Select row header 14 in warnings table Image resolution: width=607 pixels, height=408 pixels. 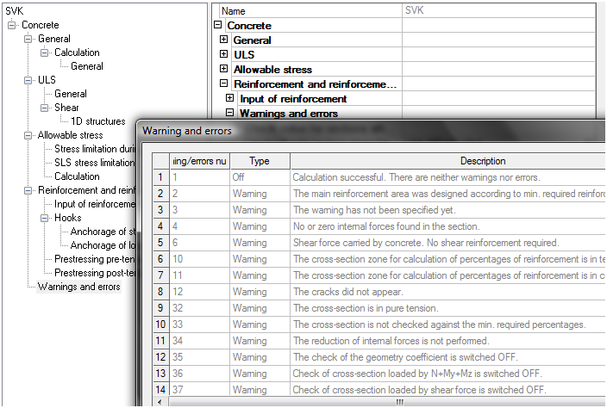160,389
